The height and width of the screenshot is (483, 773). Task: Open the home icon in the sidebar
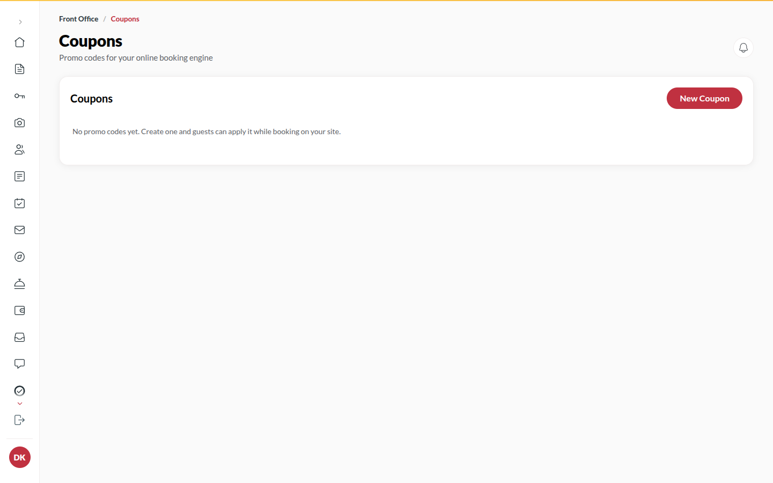(x=20, y=42)
